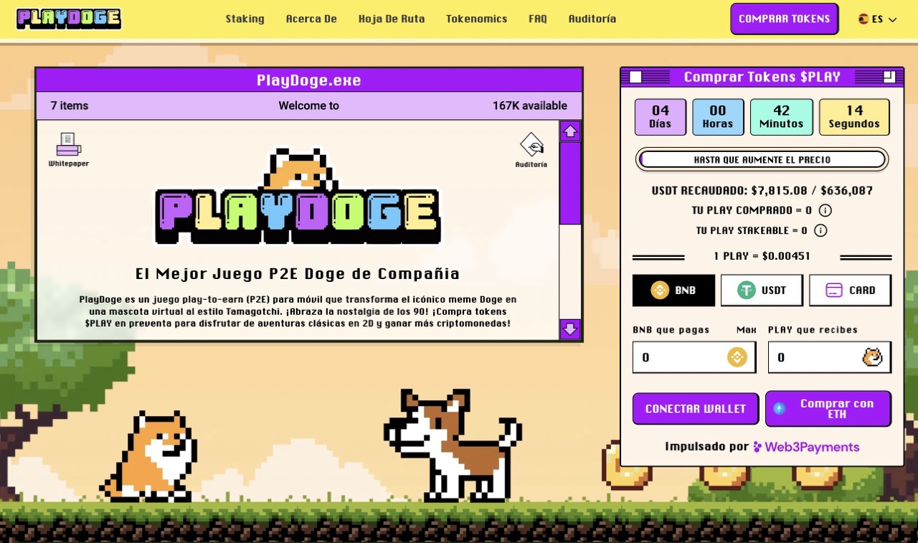Click the Max link above BNB field
Image resolution: width=918 pixels, height=543 pixels.
[x=747, y=330]
